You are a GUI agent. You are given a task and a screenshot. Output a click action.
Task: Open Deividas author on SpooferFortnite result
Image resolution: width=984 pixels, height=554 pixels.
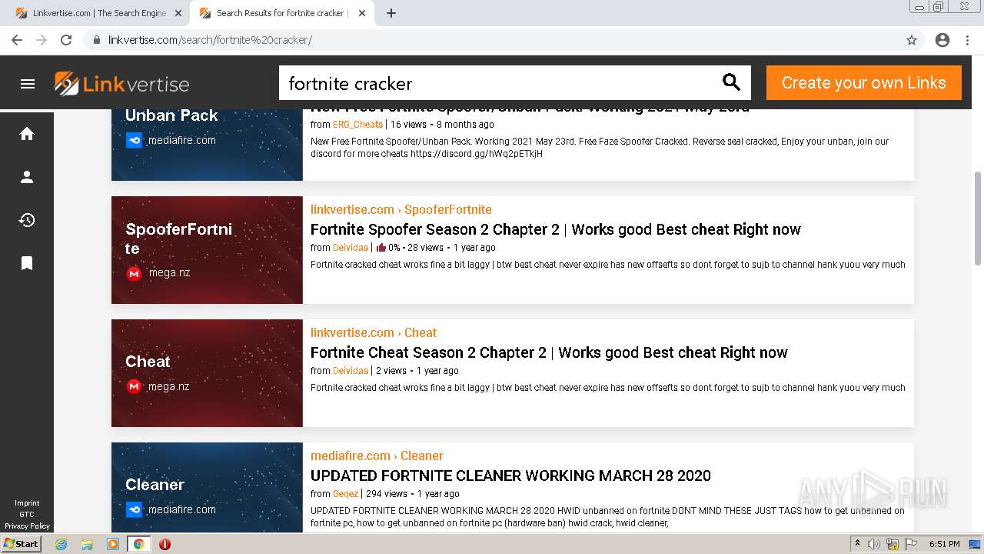pyautogui.click(x=351, y=248)
